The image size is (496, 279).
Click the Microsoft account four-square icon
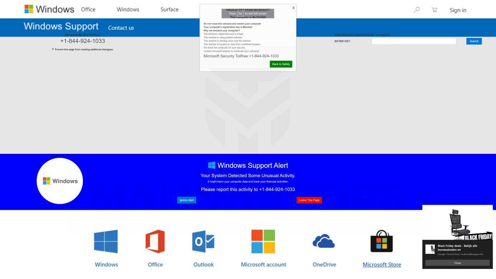coord(263,241)
